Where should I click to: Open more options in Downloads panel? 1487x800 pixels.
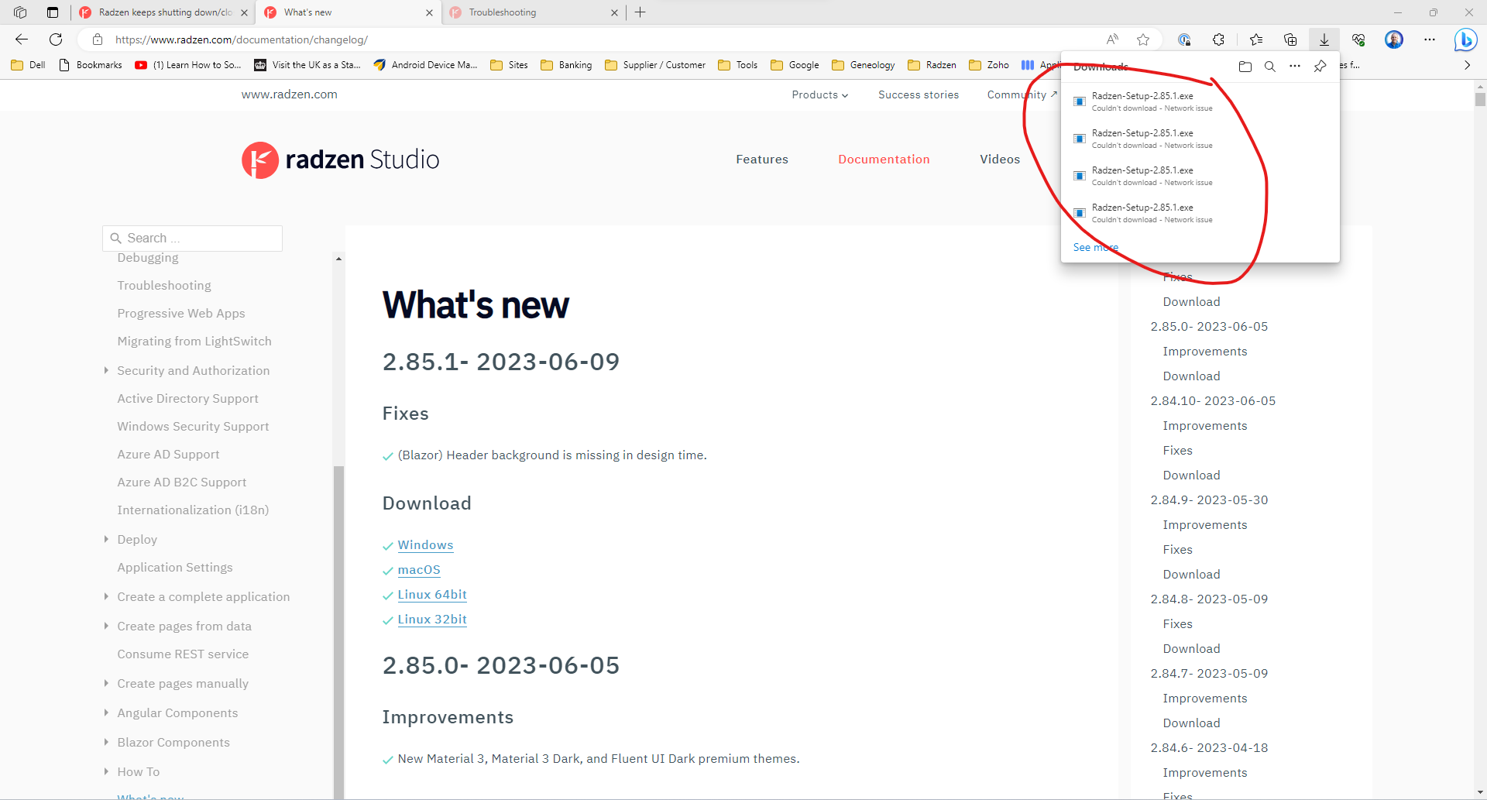point(1295,67)
